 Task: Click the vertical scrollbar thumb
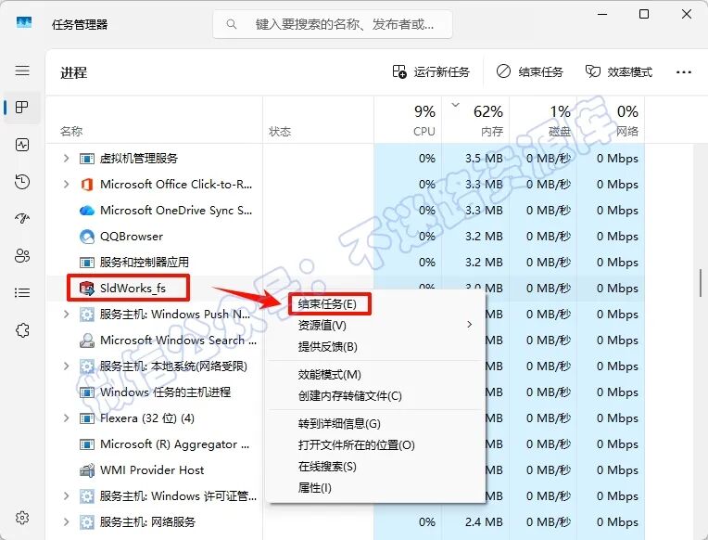coord(701,283)
